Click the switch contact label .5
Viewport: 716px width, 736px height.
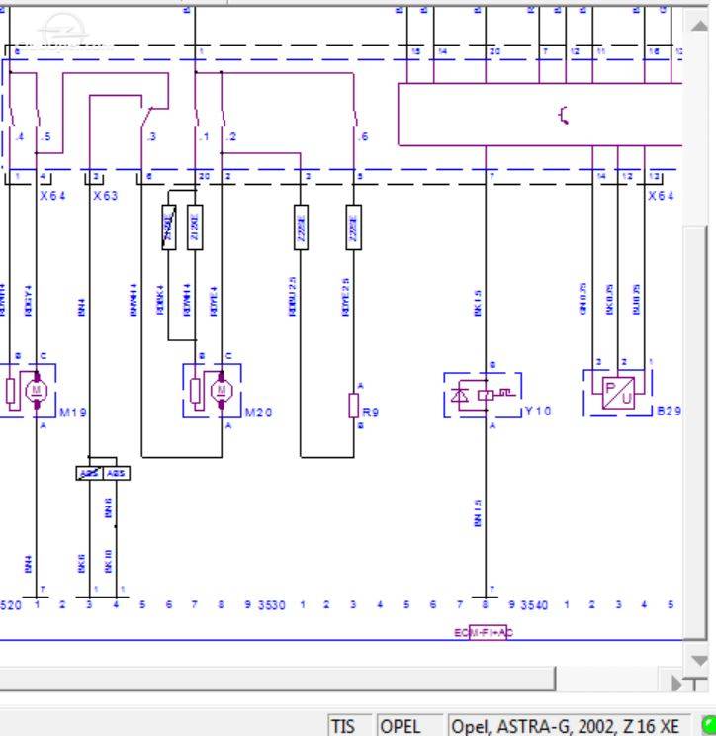coord(45,137)
